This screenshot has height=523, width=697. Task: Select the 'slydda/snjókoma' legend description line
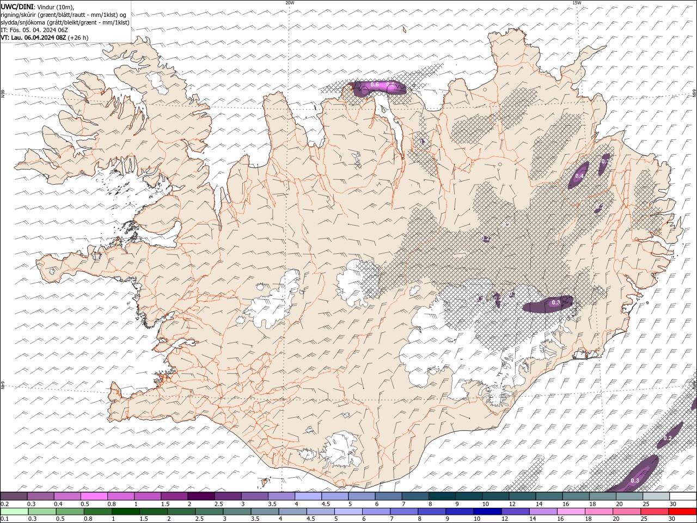[x=65, y=22]
